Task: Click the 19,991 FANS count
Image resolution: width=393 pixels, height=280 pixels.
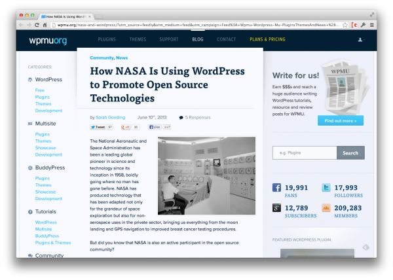Action: 296,191
